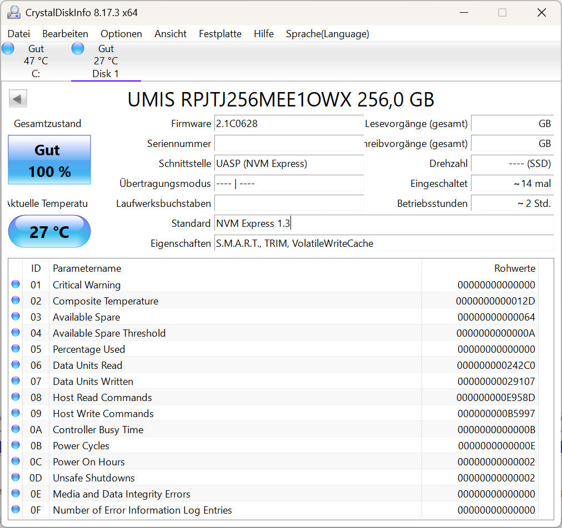This screenshot has width=562, height=528.
Task: Click the status dot beside Host Write Commands
Action: 16,413
